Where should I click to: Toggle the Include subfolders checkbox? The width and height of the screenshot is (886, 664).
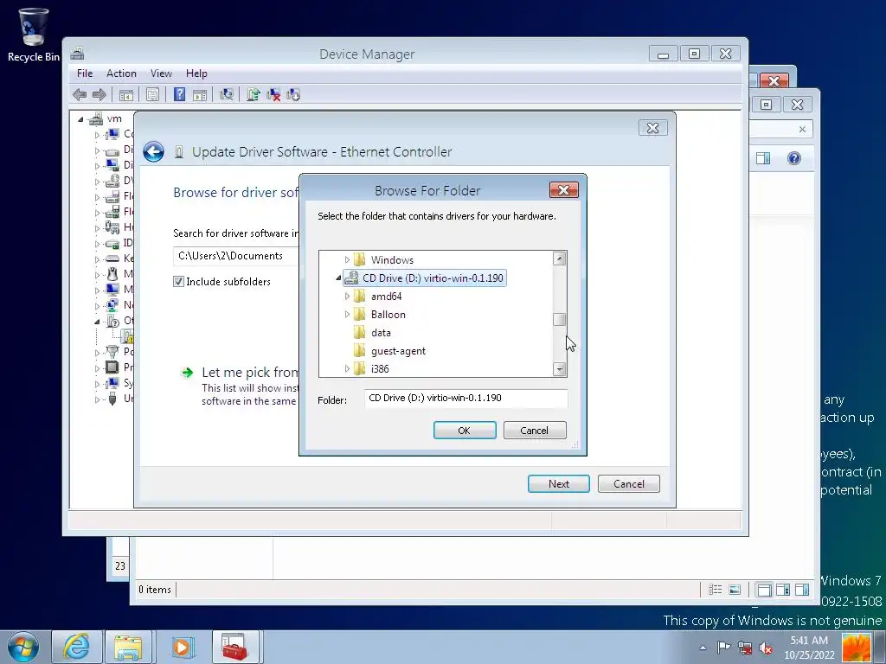point(178,281)
